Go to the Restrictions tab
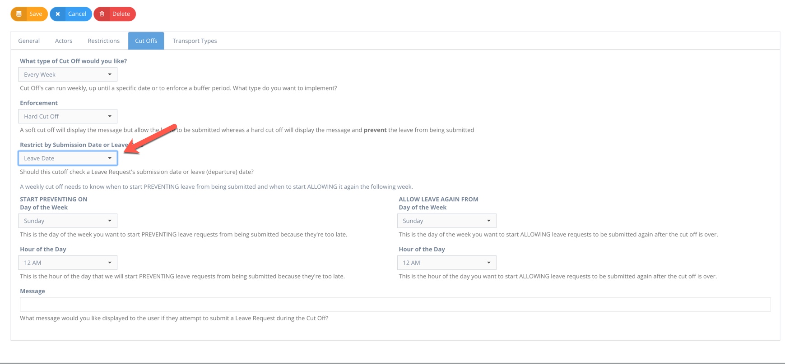 coord(104,41)
